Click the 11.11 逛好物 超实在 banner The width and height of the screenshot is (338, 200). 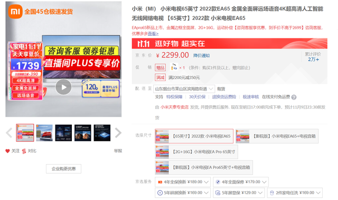coord(230,44)
